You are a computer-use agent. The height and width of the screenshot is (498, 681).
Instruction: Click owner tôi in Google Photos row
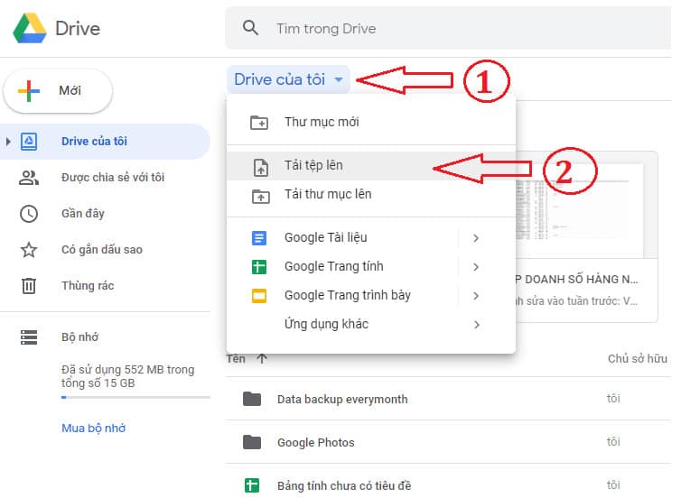613,442
